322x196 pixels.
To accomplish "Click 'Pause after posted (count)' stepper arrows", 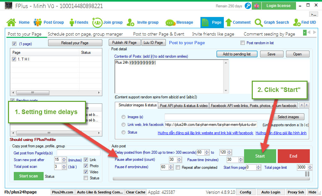I will click(179, 159).
